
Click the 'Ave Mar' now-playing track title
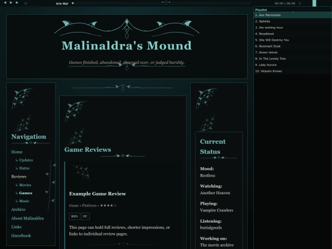[62, 4]
